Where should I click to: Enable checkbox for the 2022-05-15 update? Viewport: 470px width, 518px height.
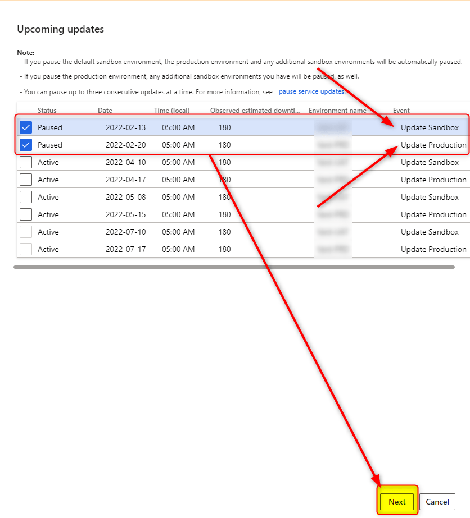click(x=26, y=214)
